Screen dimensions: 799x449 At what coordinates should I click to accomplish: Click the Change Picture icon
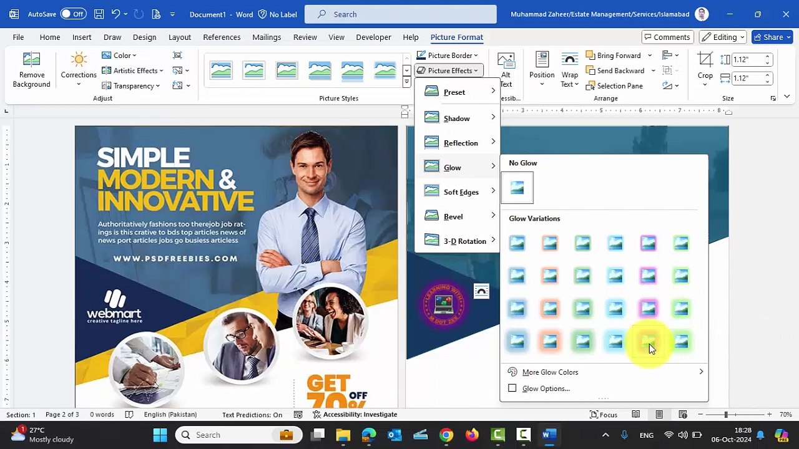click(x=178, y=70)
